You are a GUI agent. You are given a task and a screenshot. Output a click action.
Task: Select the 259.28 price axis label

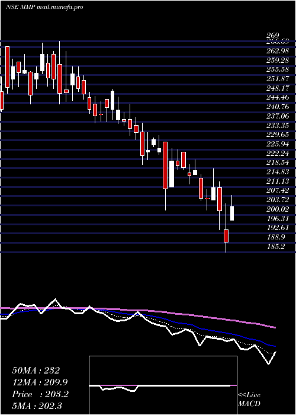pos(278,60)
